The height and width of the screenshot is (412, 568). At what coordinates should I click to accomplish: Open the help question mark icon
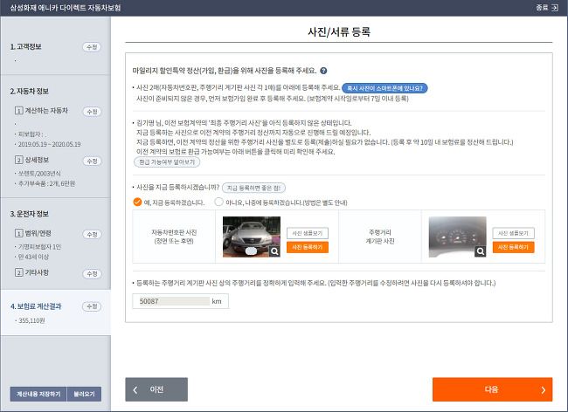[x=323, y=71]
